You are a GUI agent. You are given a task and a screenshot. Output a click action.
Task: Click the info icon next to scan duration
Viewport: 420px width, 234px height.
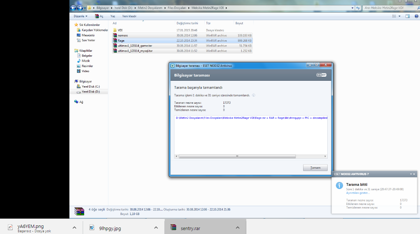point(254,95)
